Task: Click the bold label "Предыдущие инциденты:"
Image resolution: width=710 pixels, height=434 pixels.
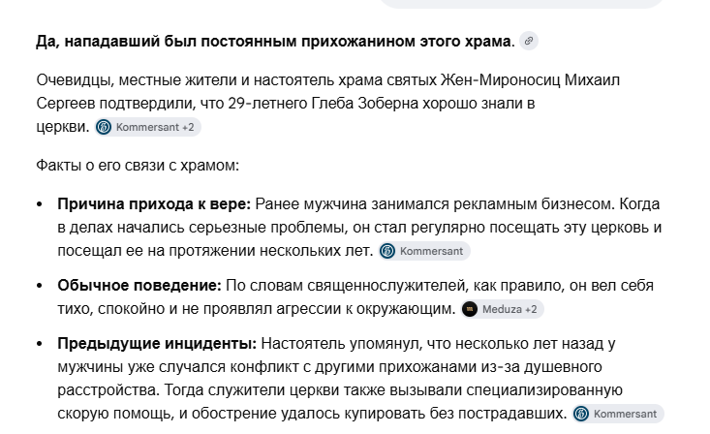Action: [x=157, y=344]
